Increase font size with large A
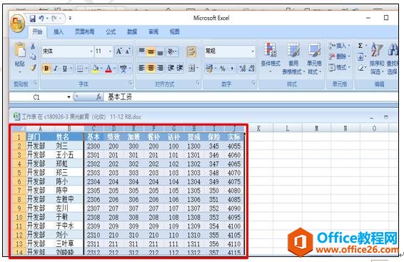Screen dimensions: 404x262 pos(119,51)
